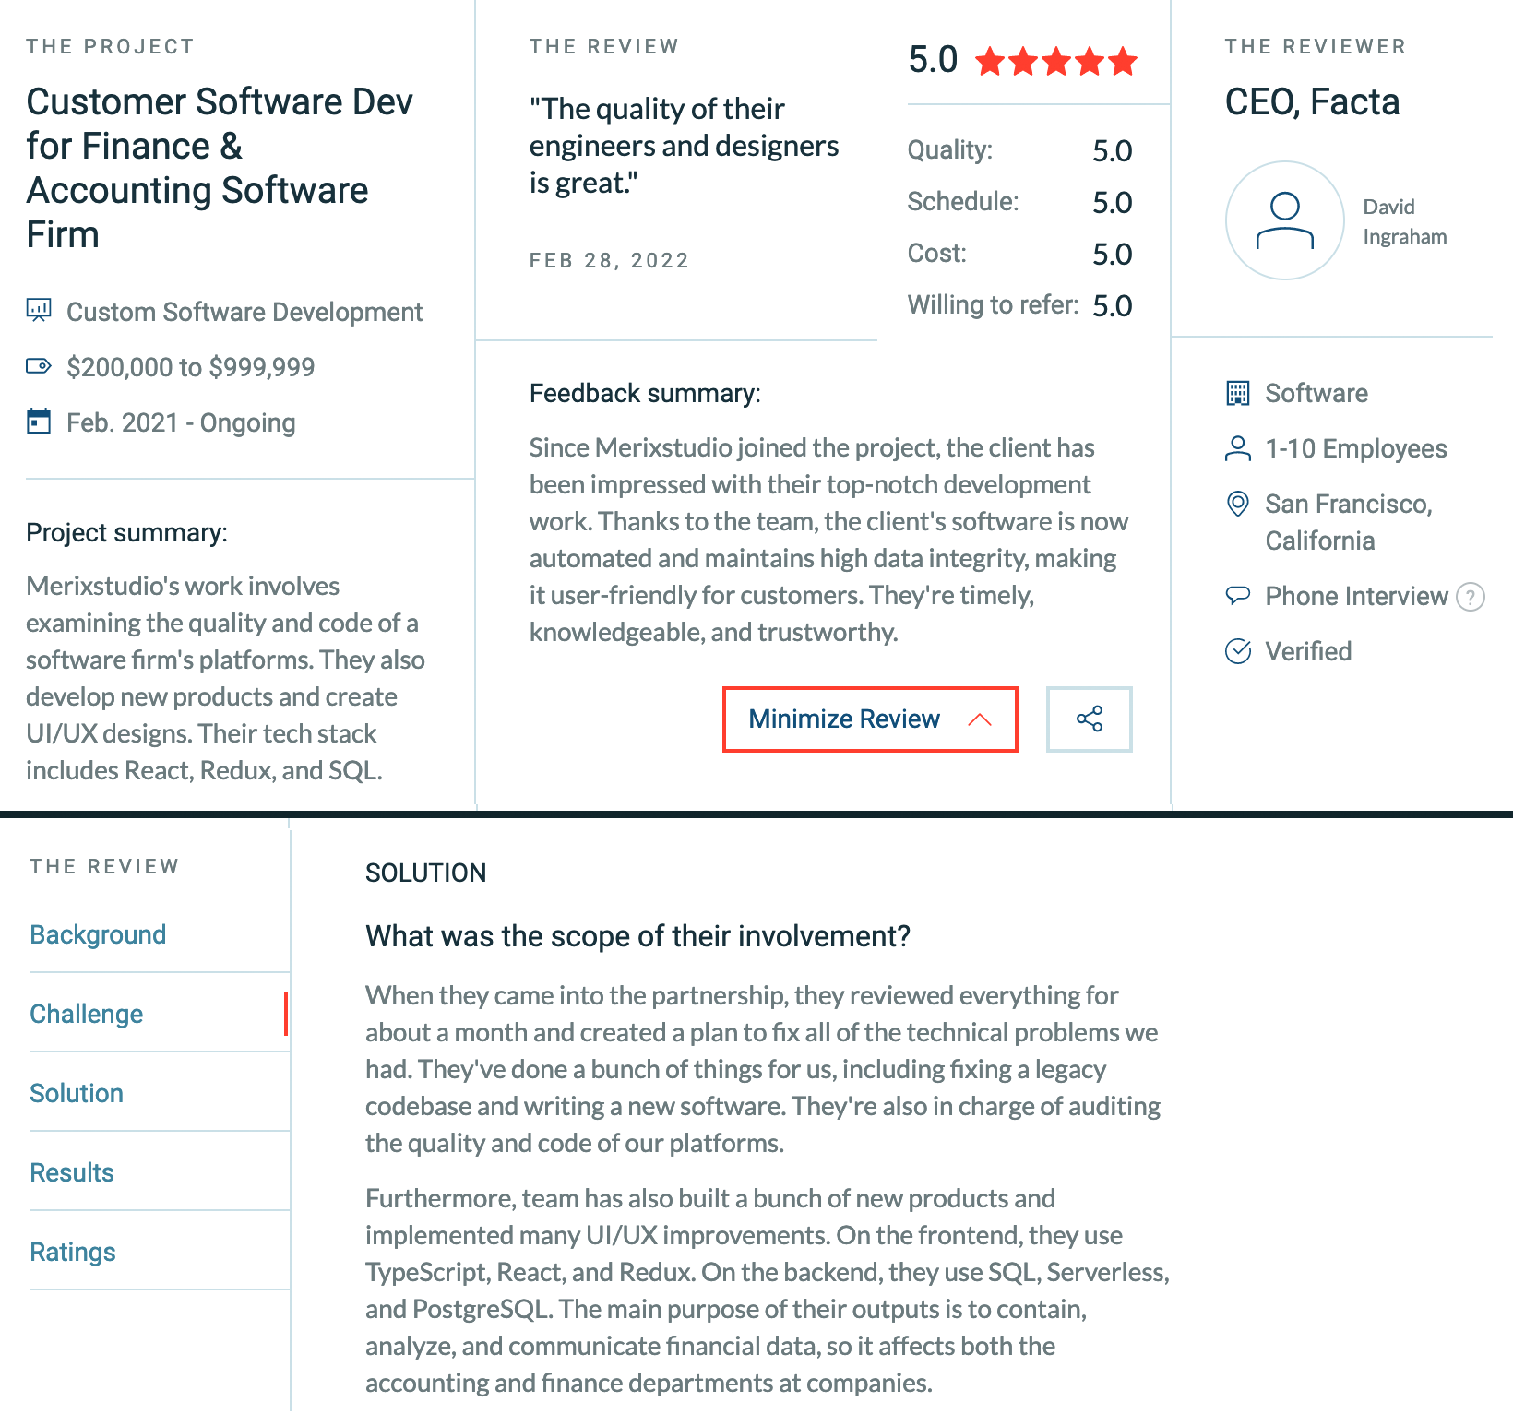Click the first star in the rating row
Viewport: 1513px width, 1426px height.
[989, 62]
